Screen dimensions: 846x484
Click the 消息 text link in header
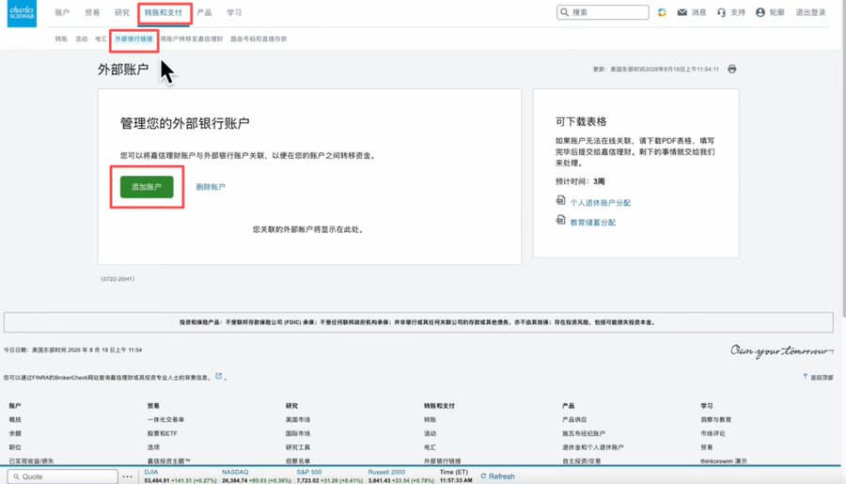tap(698, 12)
